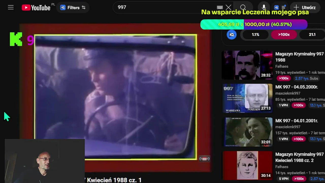Clear the search query with the X icon

[x=229, y=7]
